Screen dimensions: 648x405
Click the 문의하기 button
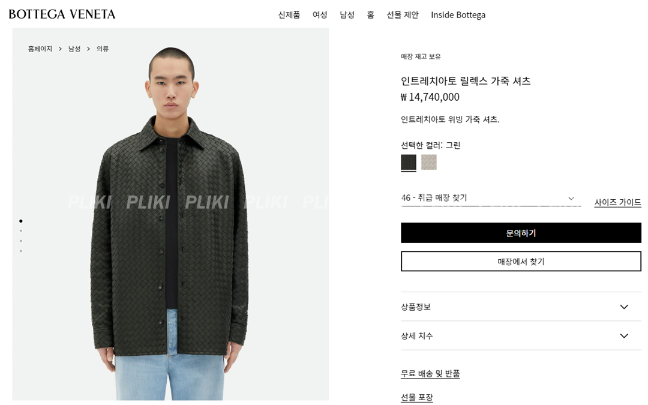tap(521, 233)
